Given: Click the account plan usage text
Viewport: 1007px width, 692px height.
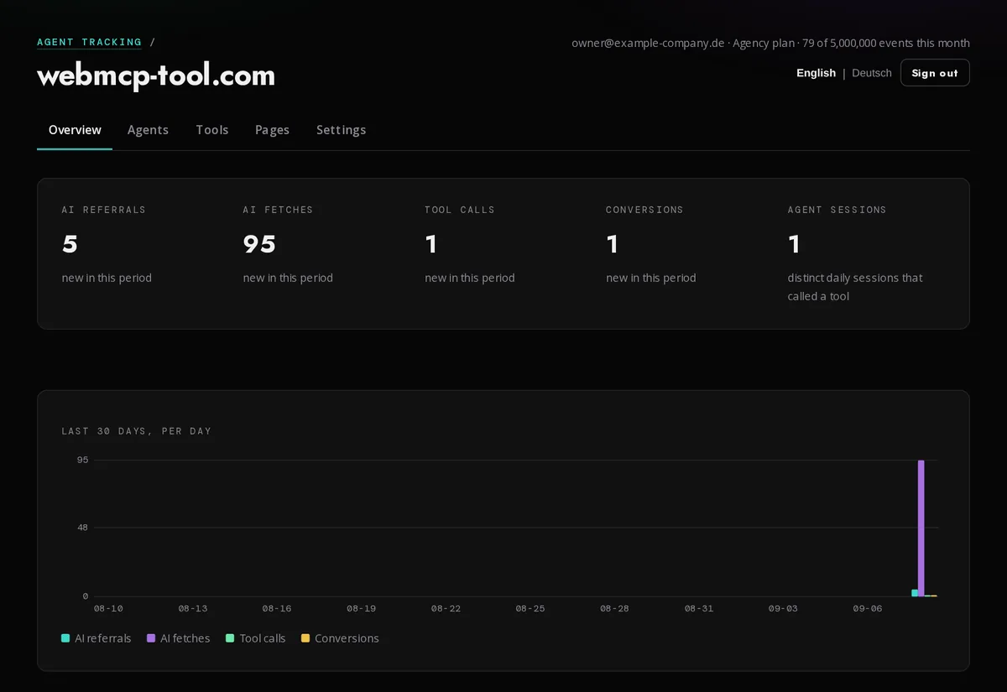Looking at the screenshot, I should 770,43.
